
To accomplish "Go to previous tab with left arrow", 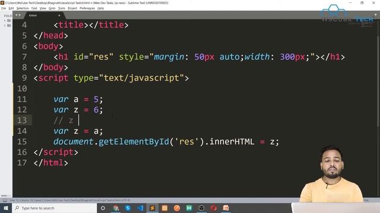I will 17,15.
